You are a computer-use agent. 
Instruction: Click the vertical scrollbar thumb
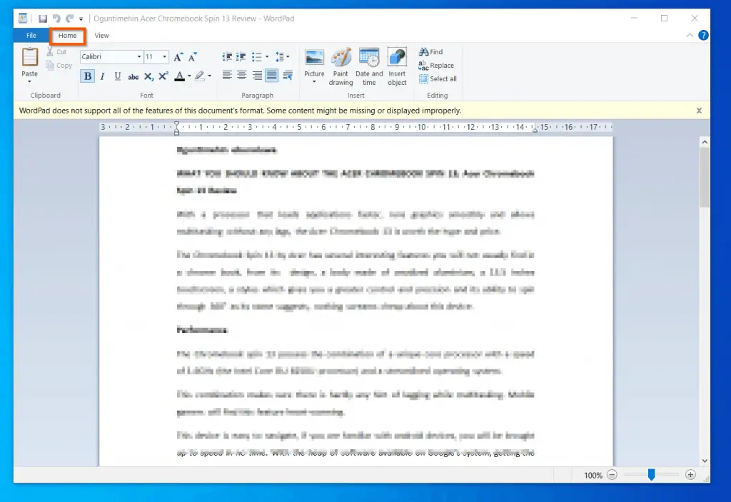coord(705,177)
